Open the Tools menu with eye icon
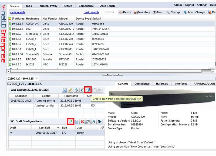 [158, 12]
